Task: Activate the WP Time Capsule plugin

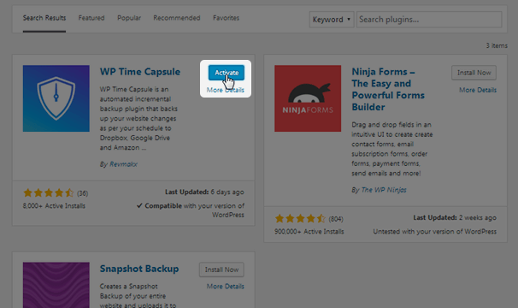Action: point(227,73)
